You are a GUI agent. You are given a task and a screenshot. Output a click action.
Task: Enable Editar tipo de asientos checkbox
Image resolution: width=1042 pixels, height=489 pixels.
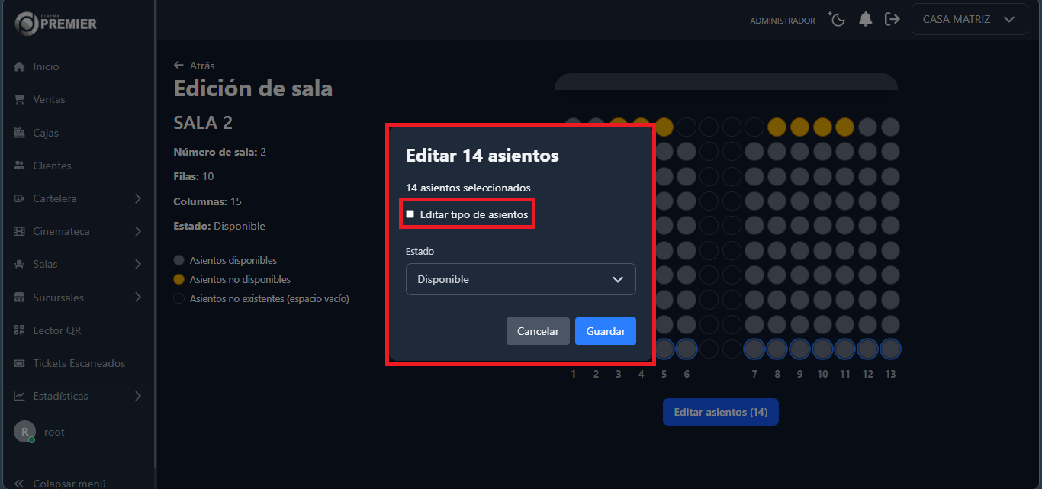point(410,214)
